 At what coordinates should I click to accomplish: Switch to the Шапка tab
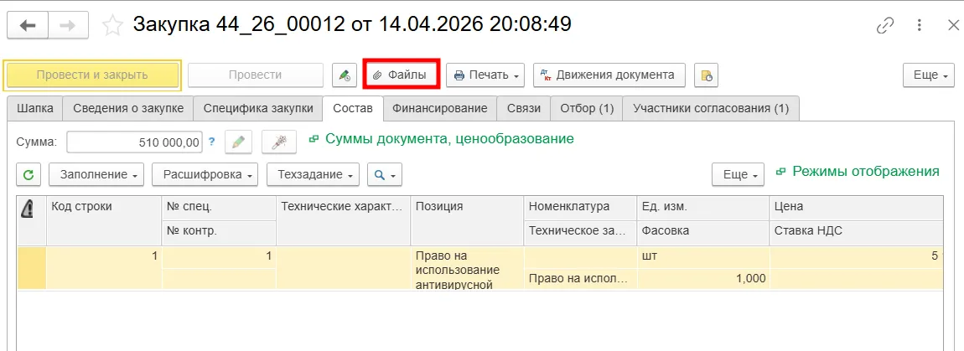tap(34, 108)
